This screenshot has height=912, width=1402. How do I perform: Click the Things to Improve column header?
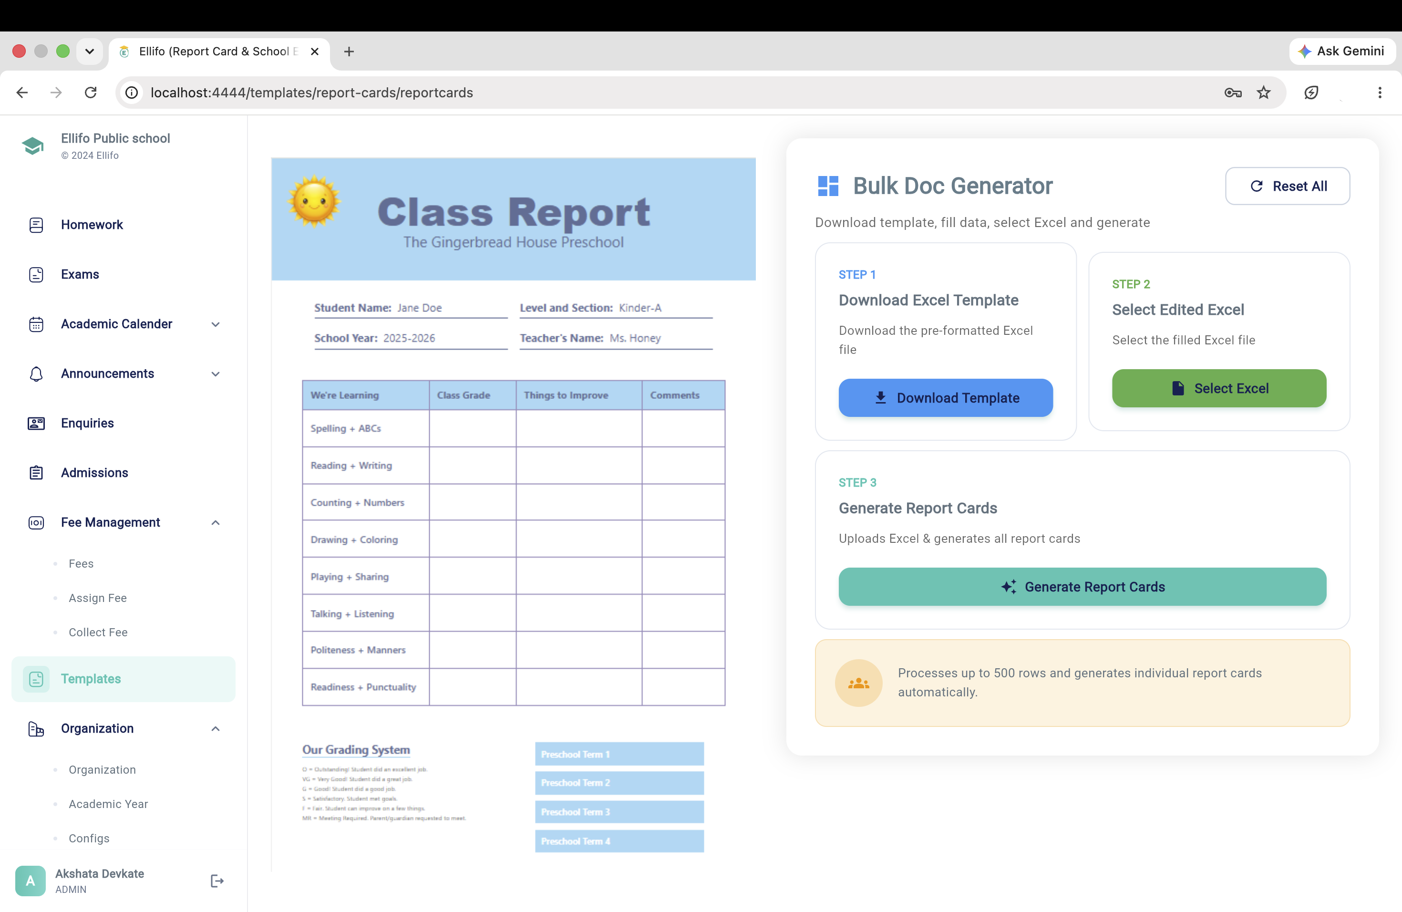[579, 395]
